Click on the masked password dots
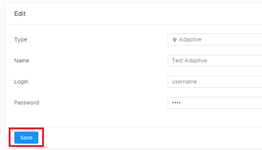Viewport: 262px width, 150px height. coord(176,103)
